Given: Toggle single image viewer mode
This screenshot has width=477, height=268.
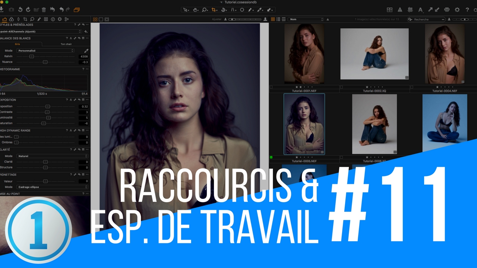Looking at the screenshot, I should (x=101, y=19).
